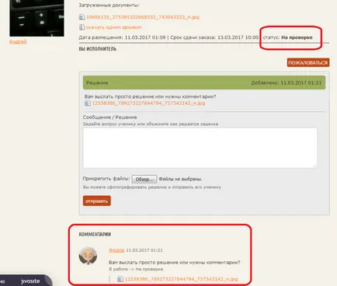Viewport: 337px width, 286px height.
Task: Open the Андрей profile photo thumbnail
Action: (x=36, y=18)
